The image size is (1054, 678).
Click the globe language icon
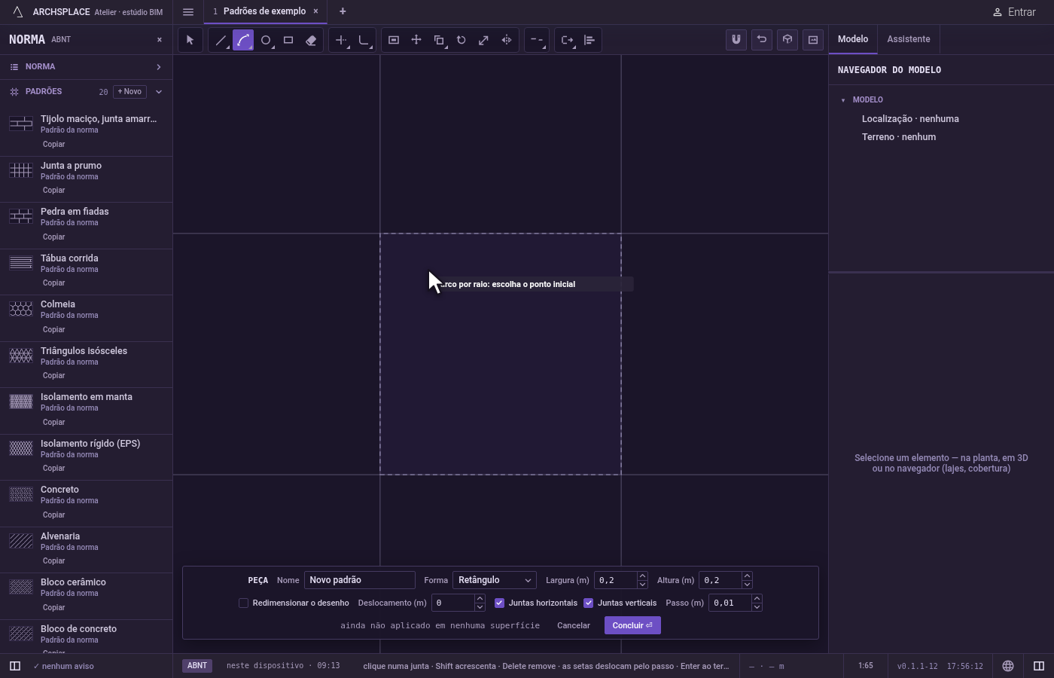click(1008, 666)
